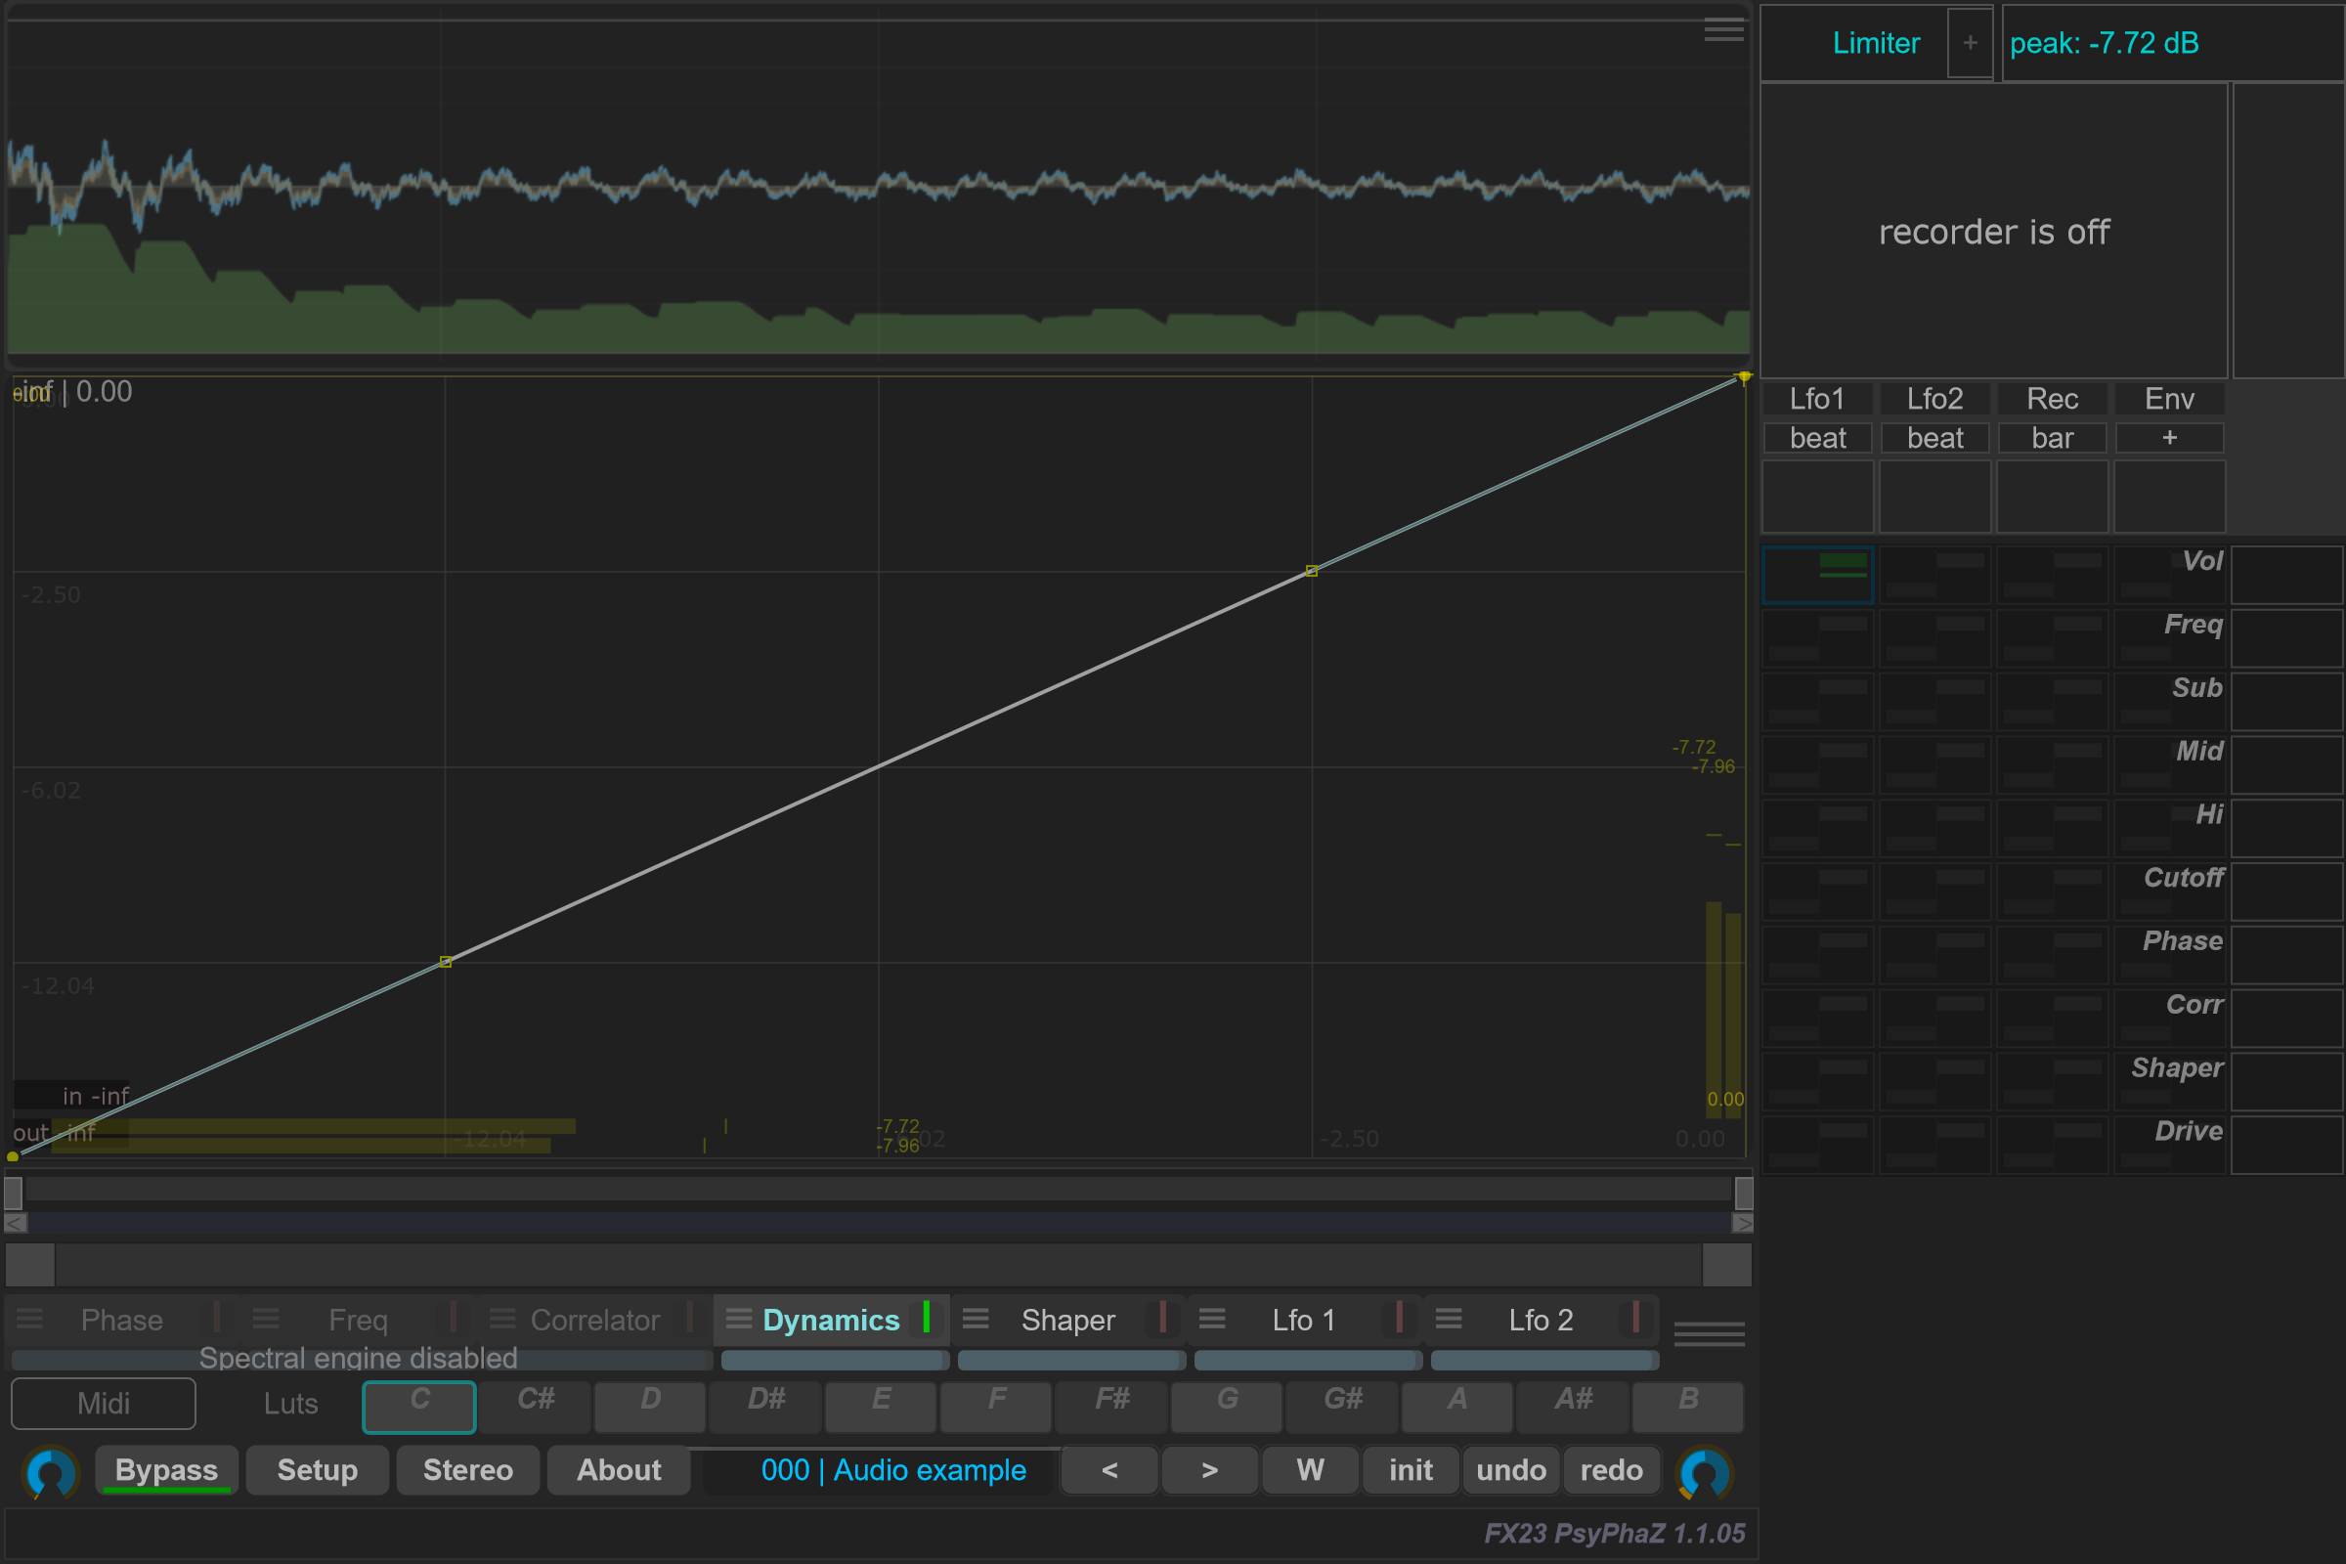Toggle the Correlator enable indicator
2346x1564 pixels.
(689, 1317)
